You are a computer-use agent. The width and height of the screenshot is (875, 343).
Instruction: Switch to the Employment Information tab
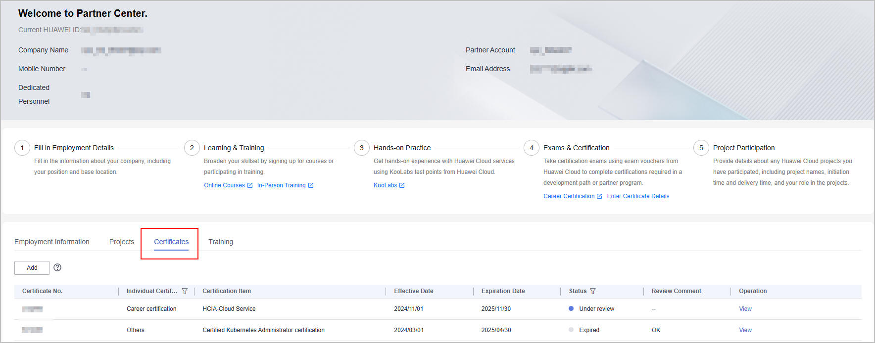[52, 242]
